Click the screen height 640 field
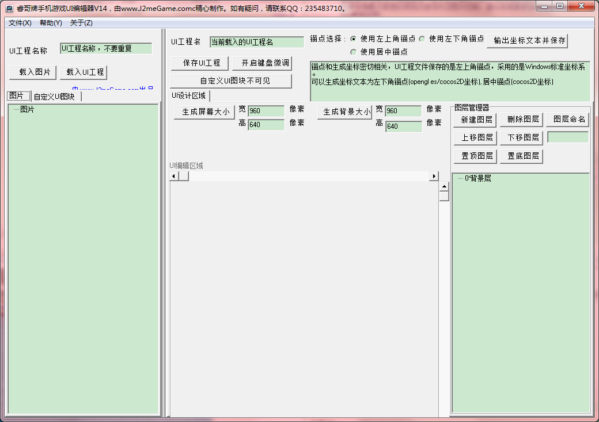Screen dimensions: 599x422 coord(266,125)
